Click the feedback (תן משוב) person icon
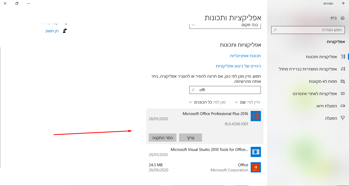Screen dimensions: 349x186 (x=65, y=31)
